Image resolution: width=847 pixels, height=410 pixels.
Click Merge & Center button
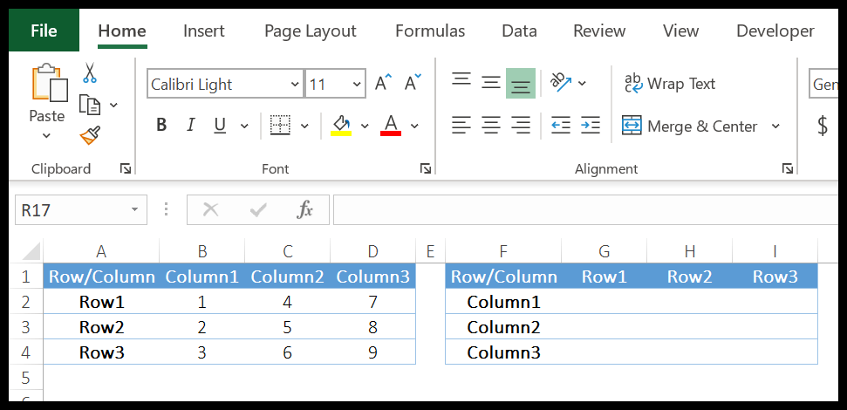tap(689, 126)
